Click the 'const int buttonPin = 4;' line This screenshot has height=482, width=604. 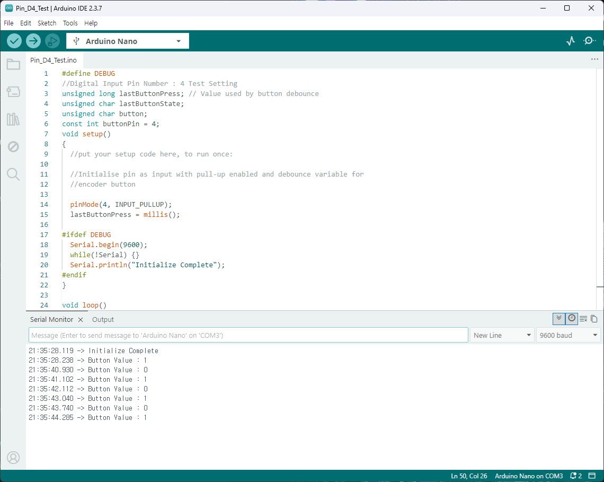111,124
